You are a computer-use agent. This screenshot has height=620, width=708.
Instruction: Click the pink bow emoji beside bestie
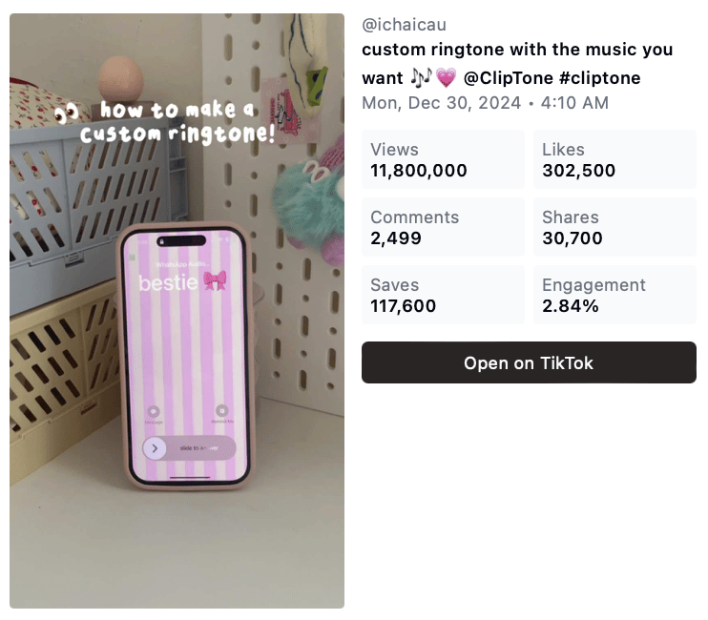click(215, 280)
